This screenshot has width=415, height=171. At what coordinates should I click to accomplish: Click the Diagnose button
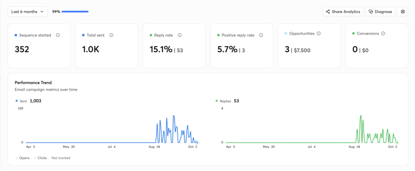pos(380,11)
